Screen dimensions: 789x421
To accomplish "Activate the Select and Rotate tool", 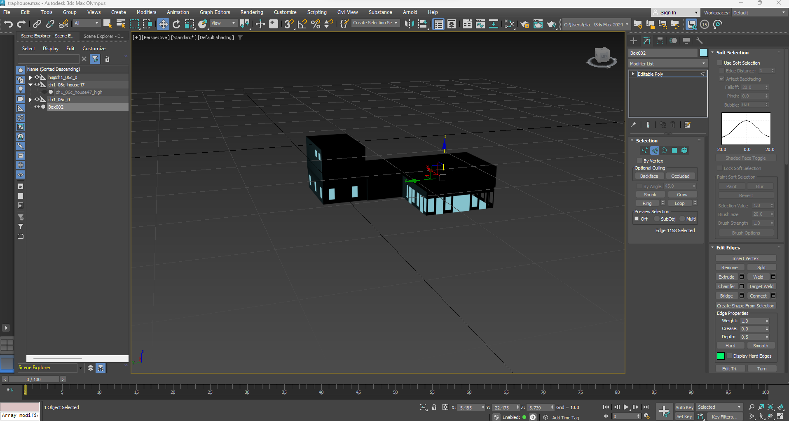I will 176,24.
